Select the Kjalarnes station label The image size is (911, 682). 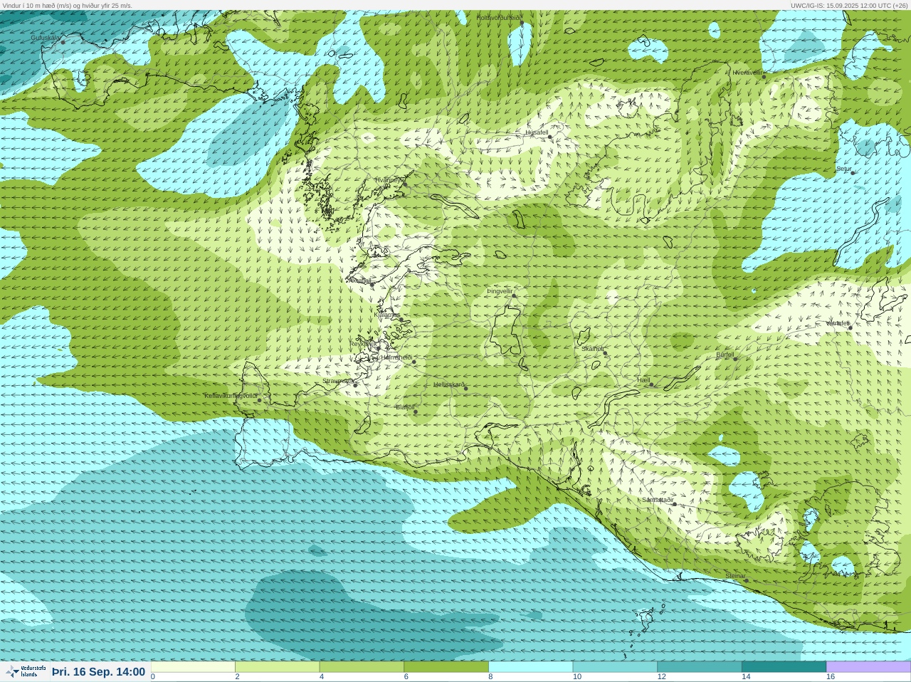tap(387, 315)
